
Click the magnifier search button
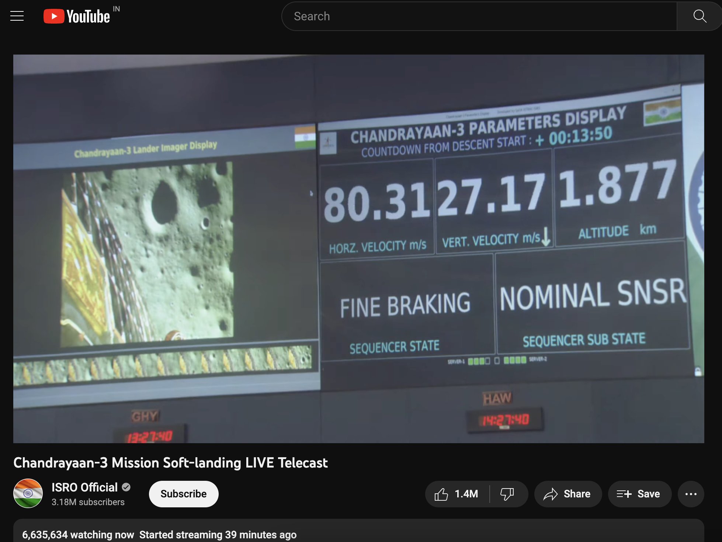coord(700,16)
